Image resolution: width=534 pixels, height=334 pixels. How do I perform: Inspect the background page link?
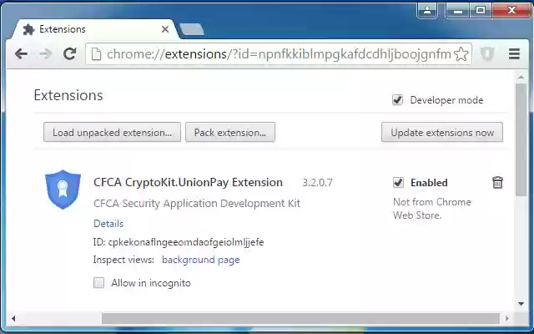pos(201,260)
